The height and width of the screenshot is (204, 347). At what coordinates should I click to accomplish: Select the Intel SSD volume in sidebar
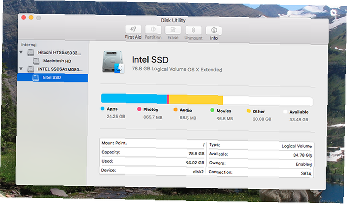coord(53,78)
